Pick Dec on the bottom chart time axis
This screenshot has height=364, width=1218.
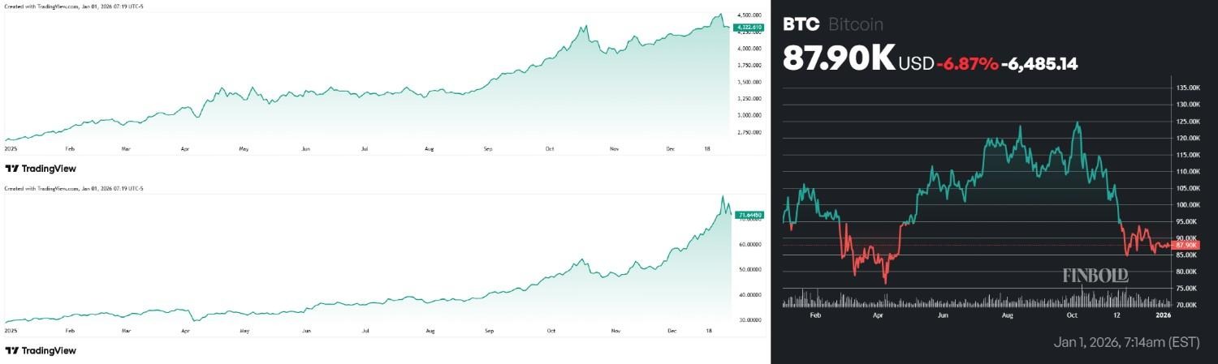point(672,331)
